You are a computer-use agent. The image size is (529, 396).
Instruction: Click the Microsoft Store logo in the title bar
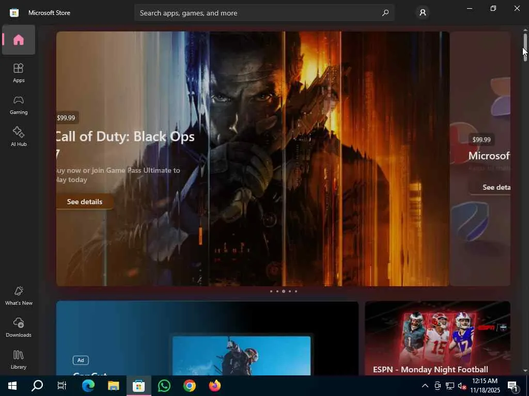click(x=14, y=13)
